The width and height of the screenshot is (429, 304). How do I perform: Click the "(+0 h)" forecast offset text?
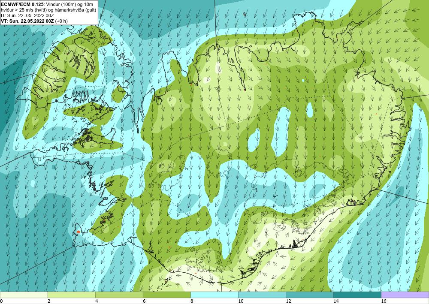[x=61, y=21]
